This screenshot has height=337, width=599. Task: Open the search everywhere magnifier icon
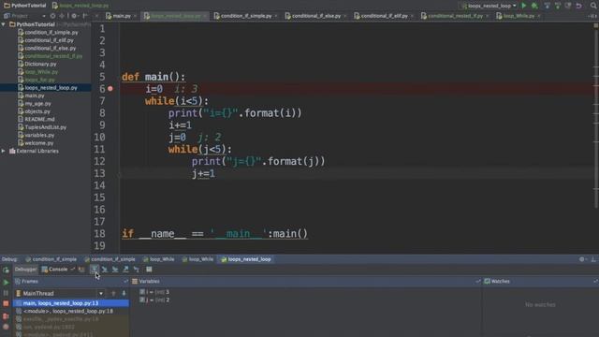tap(593, 6)
